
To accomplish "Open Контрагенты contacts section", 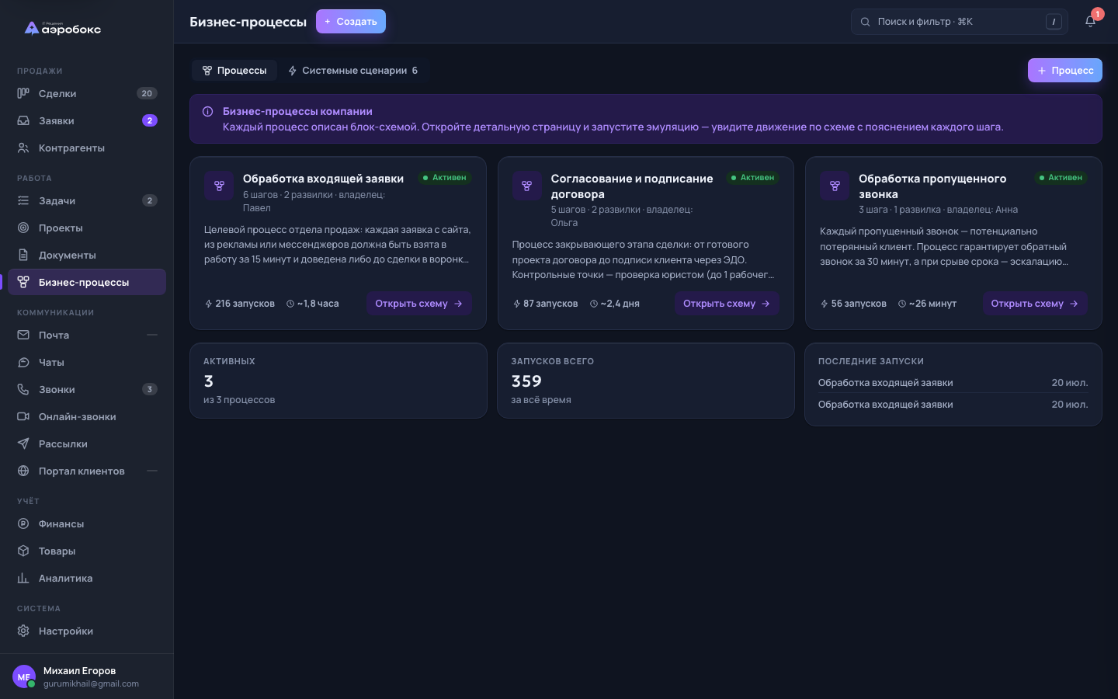I will [x=87, y=148].
